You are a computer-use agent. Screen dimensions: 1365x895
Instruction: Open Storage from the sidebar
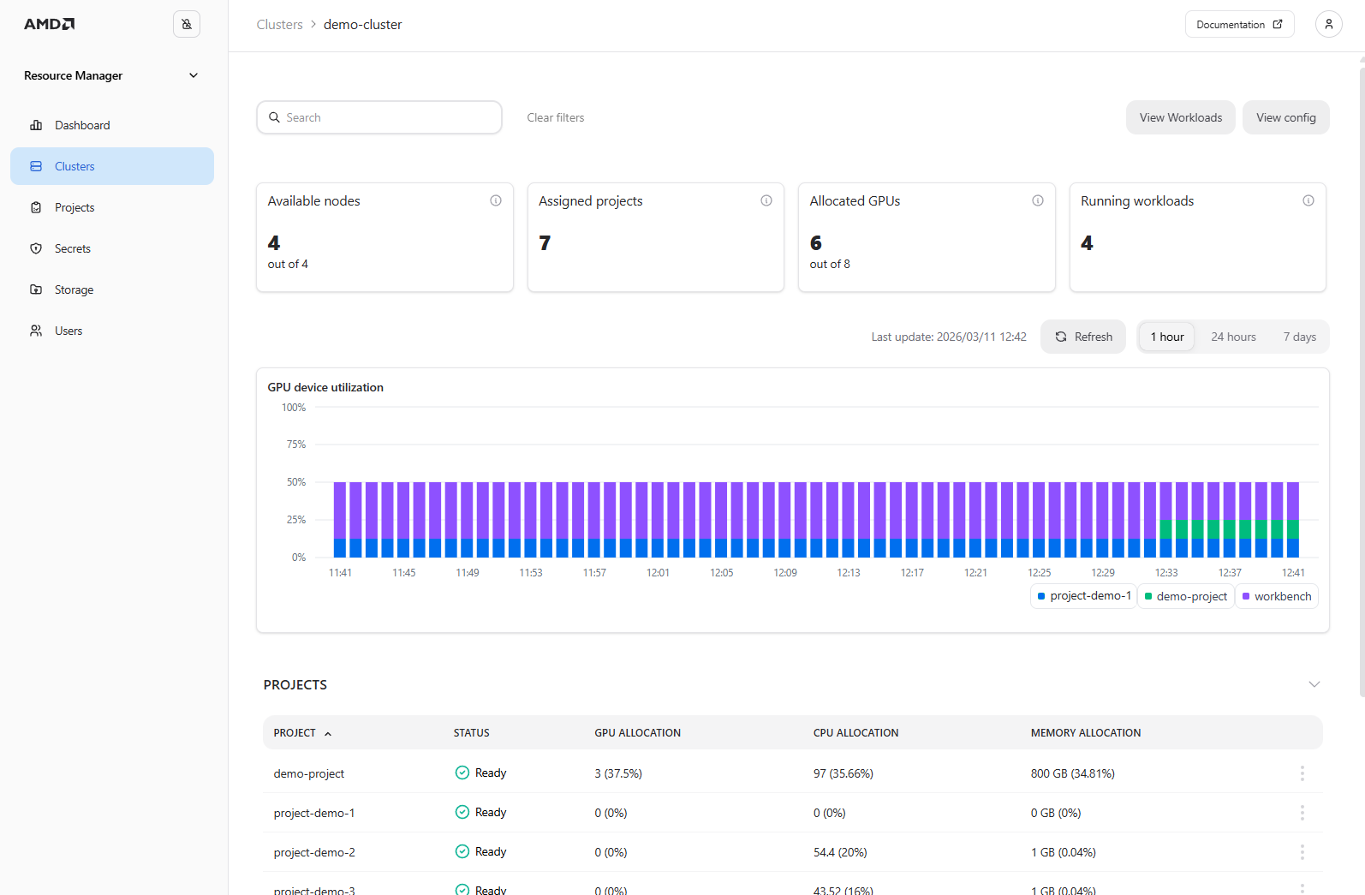point(112,289)
